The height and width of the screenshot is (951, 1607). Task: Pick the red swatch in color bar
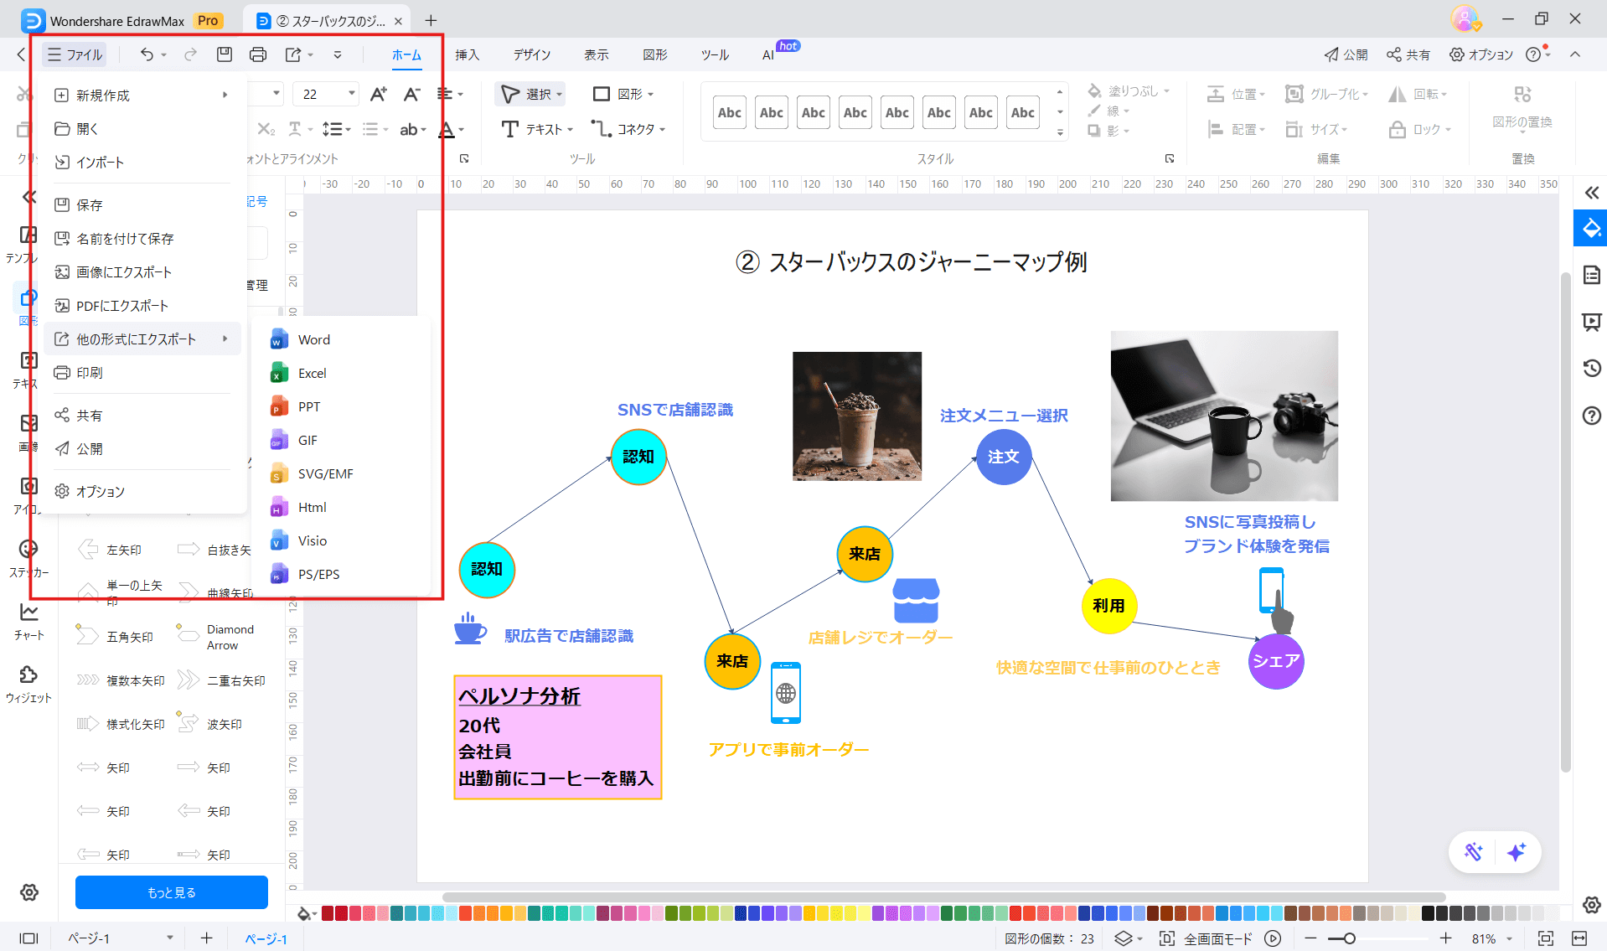pos(328,913)
